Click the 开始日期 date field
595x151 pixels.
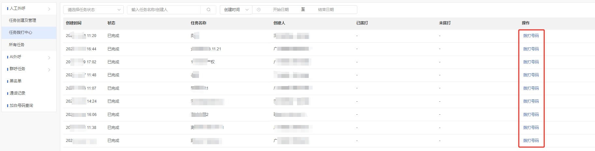[281, 10]
